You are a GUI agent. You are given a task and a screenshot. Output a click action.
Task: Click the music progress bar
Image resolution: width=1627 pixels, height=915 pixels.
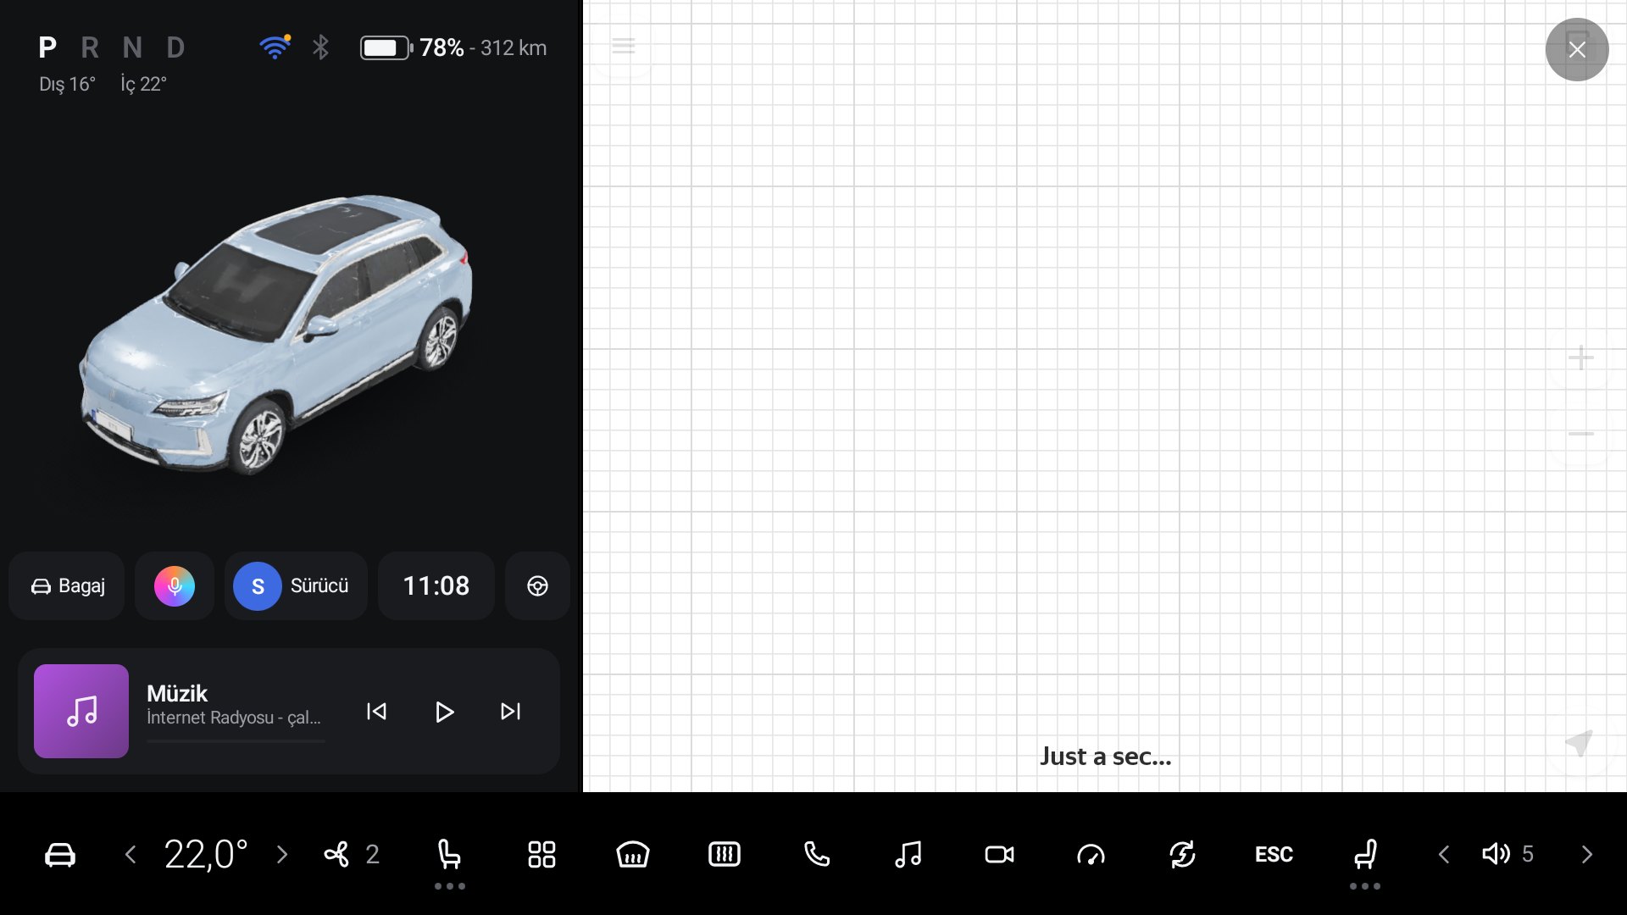(236, 741)
